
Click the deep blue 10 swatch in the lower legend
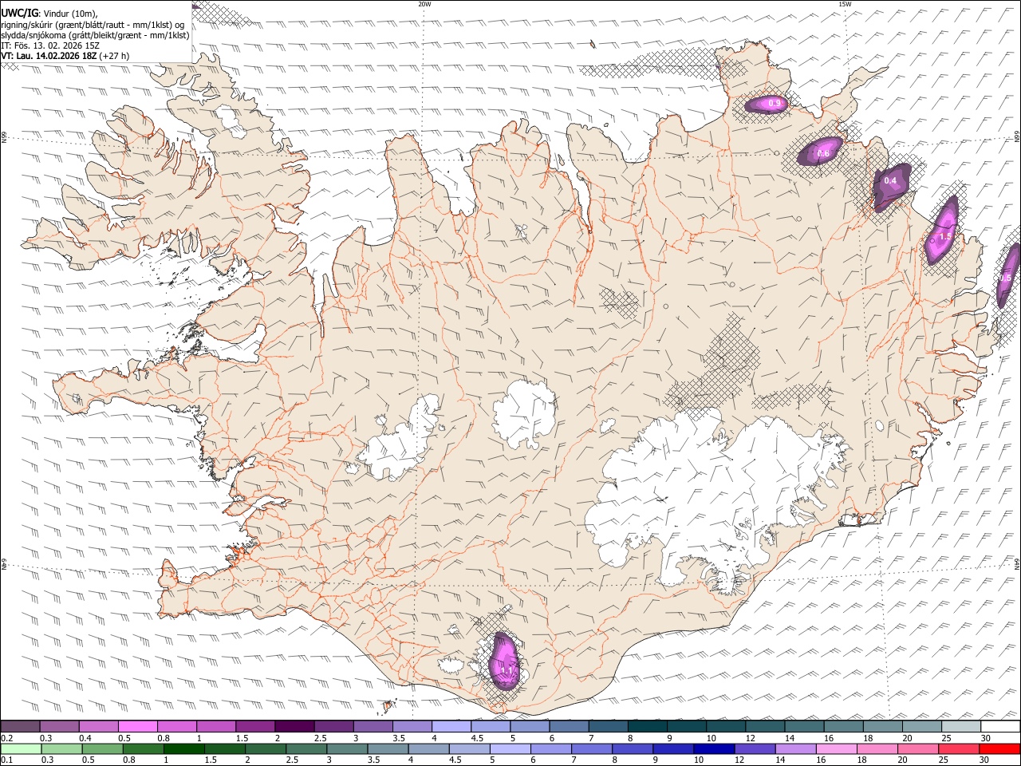[714, 748]
